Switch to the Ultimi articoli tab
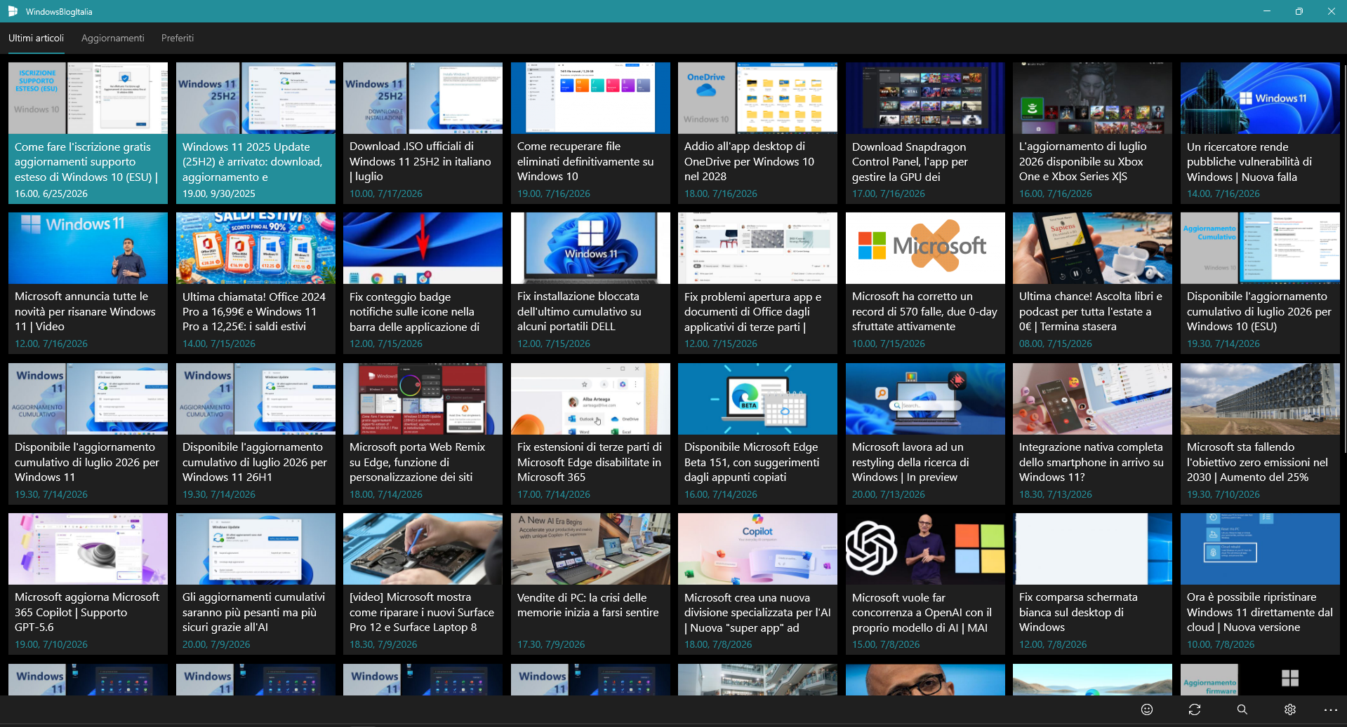The image size is (1347, 727). [36, 38]
